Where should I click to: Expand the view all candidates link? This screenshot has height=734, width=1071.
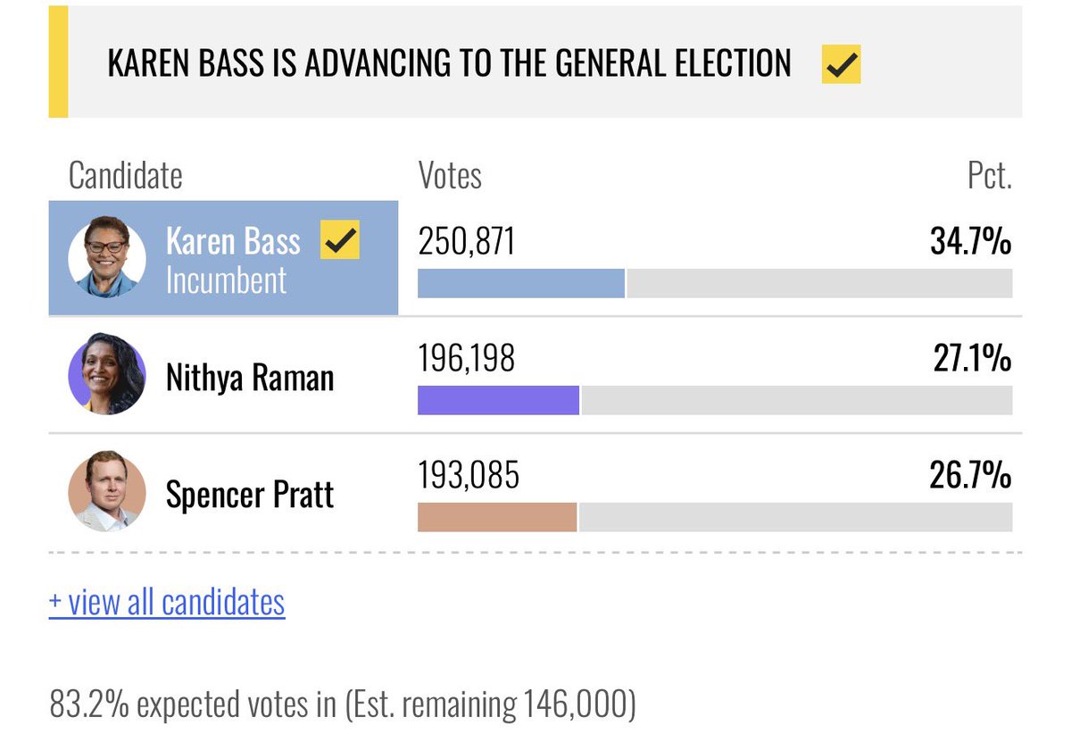(167, 602)
